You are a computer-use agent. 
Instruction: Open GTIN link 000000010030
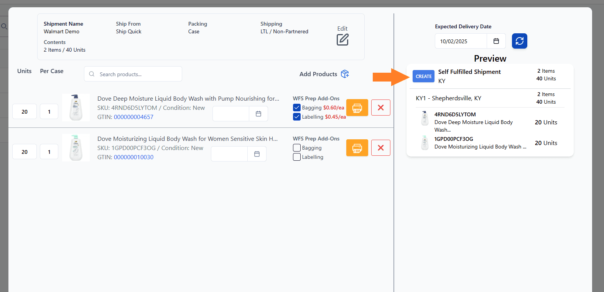pyautogui.click(x=133, y=157)
